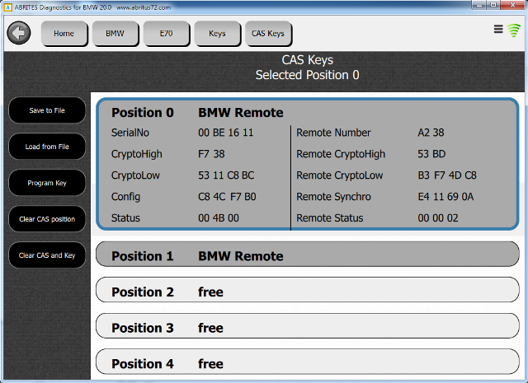This screenshot has height=383, width=528.
Task: Click the Config label
Action: point(125,197)
